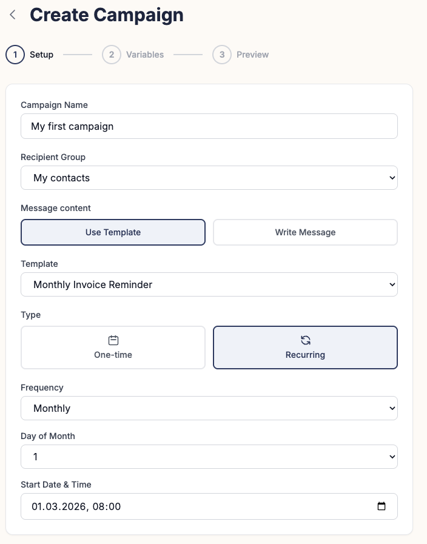Select the One-time campaign type

coord(113,347)
